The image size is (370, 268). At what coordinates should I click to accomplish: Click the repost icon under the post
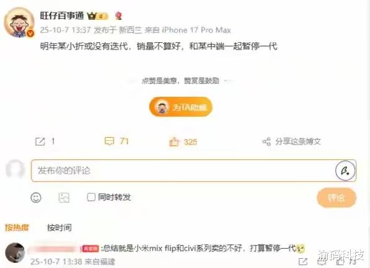pyautogui.click(x=40, y=141)
